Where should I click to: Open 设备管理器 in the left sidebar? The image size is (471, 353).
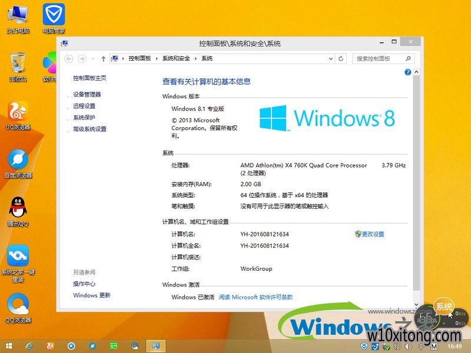(x=87, y=94)
